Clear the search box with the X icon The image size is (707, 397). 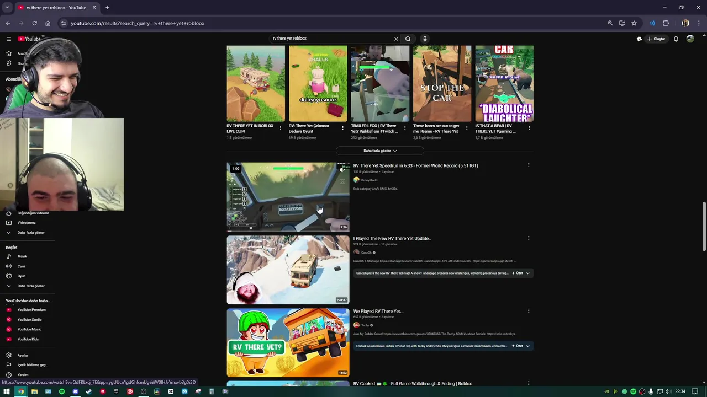pos(395,39)
